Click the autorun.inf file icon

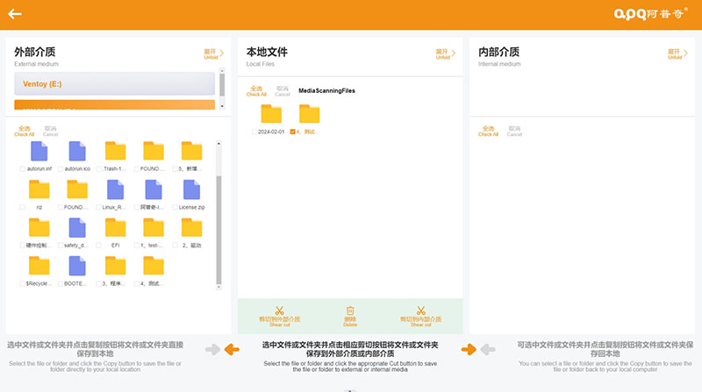(39, 151)
